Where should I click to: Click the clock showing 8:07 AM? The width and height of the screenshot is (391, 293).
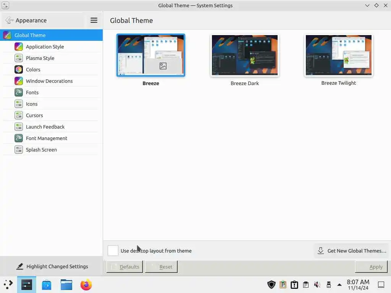point(358,285)
